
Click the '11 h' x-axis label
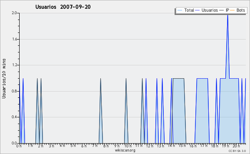(x=139, y=146)
